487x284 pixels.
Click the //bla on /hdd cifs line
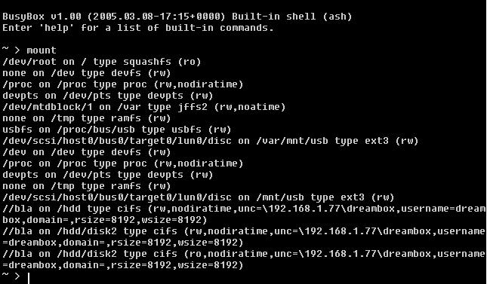click(x=243, y=214)
